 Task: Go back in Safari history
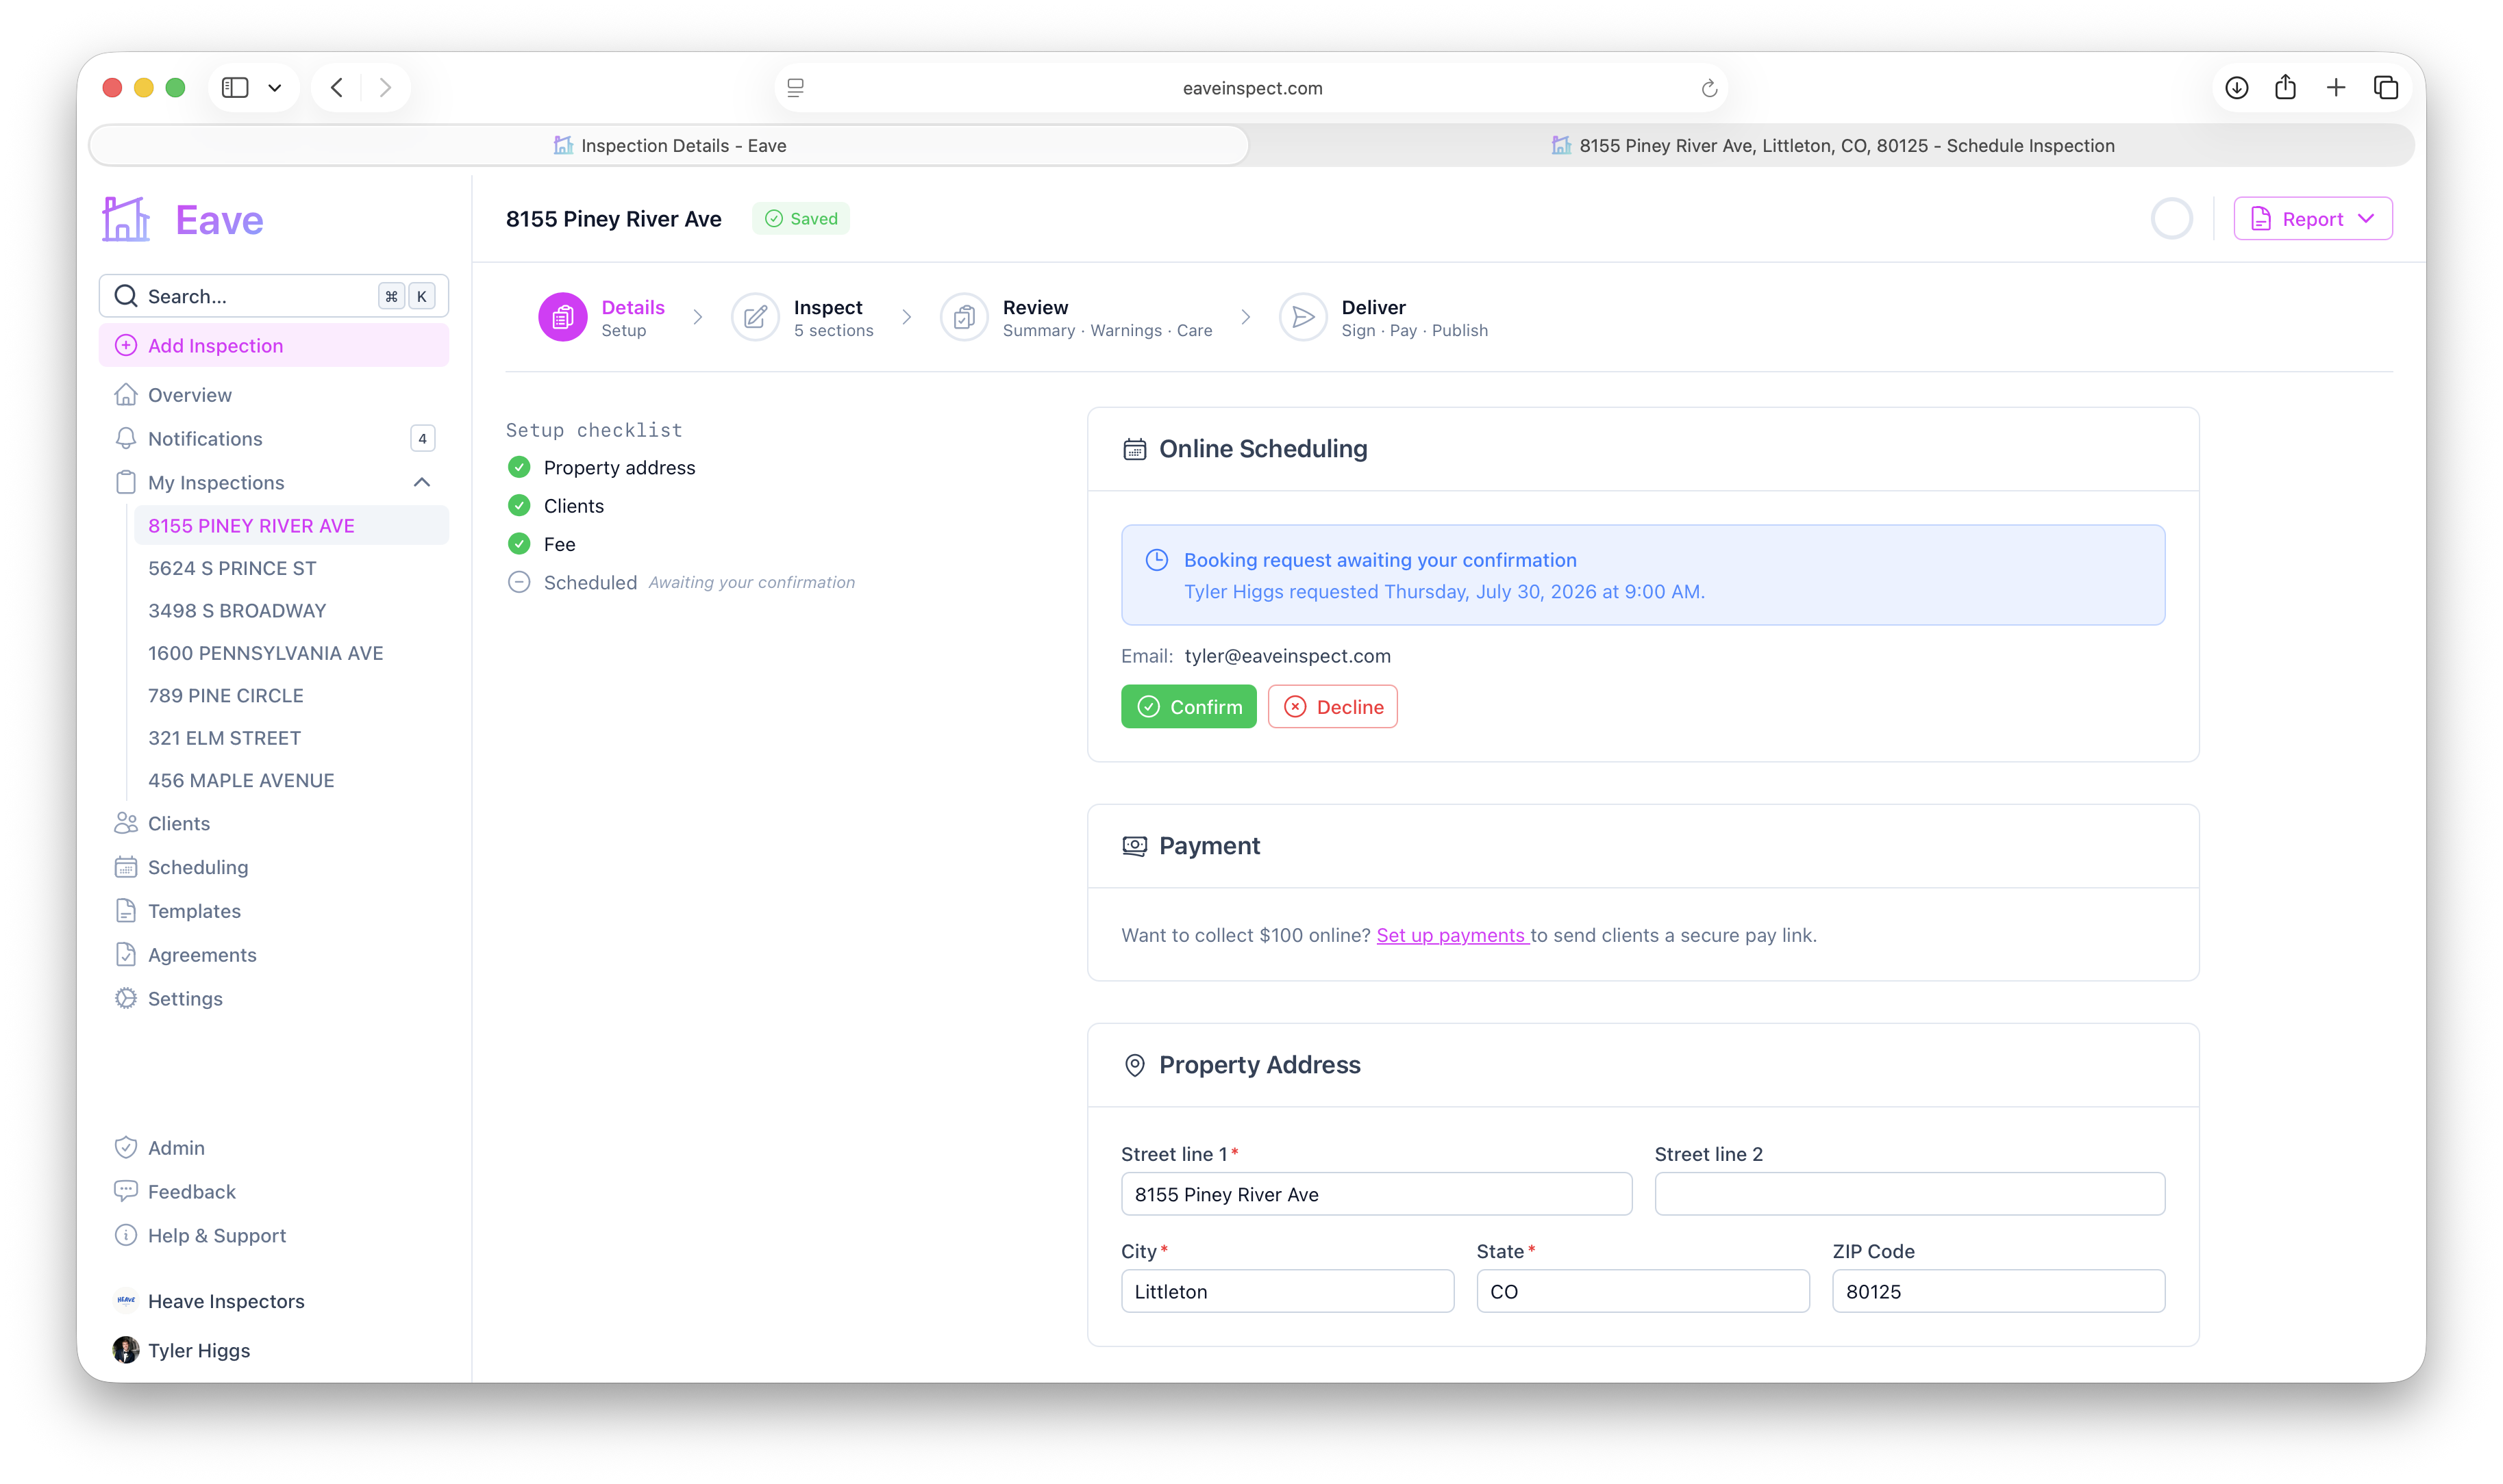pos(337,88)
